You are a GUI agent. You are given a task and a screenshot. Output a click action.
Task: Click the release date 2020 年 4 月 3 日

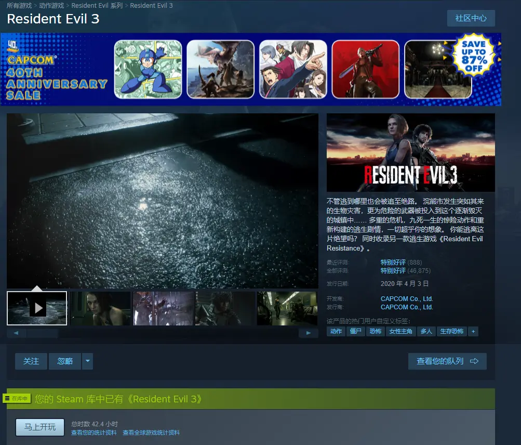click(x=404, y=284)
